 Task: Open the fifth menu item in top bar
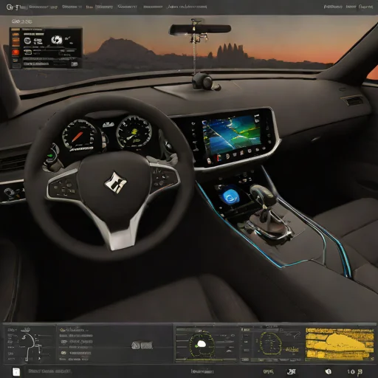point(153,7)
